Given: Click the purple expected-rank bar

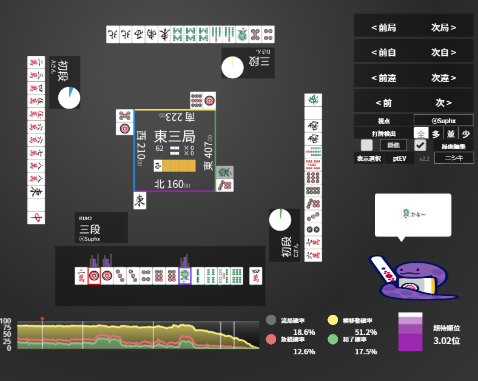Looking at the screenshot, I should tap(410, 332).
